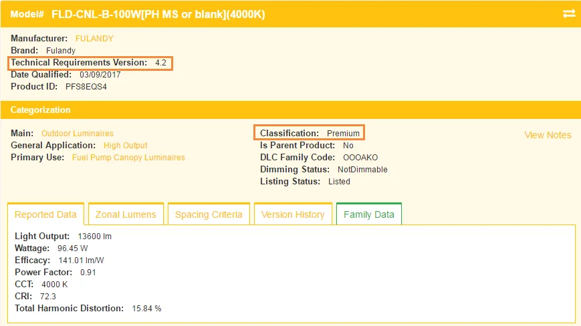Click the Total Harmonic Distortion value

146,309
